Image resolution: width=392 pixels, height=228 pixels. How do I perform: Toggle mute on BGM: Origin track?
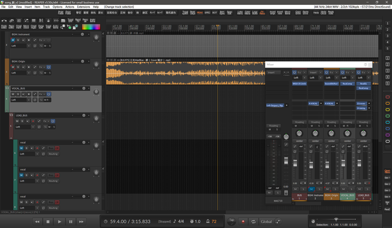click(14, 67)
